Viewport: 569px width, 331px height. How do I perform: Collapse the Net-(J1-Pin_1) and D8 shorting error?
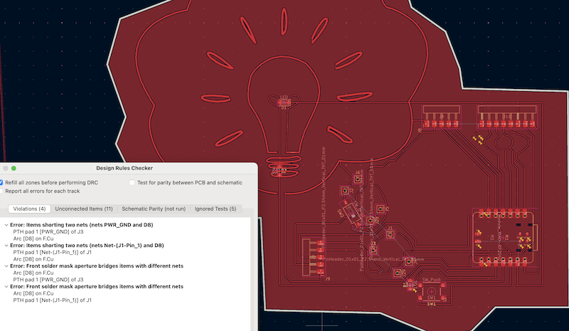pos(6,246)
